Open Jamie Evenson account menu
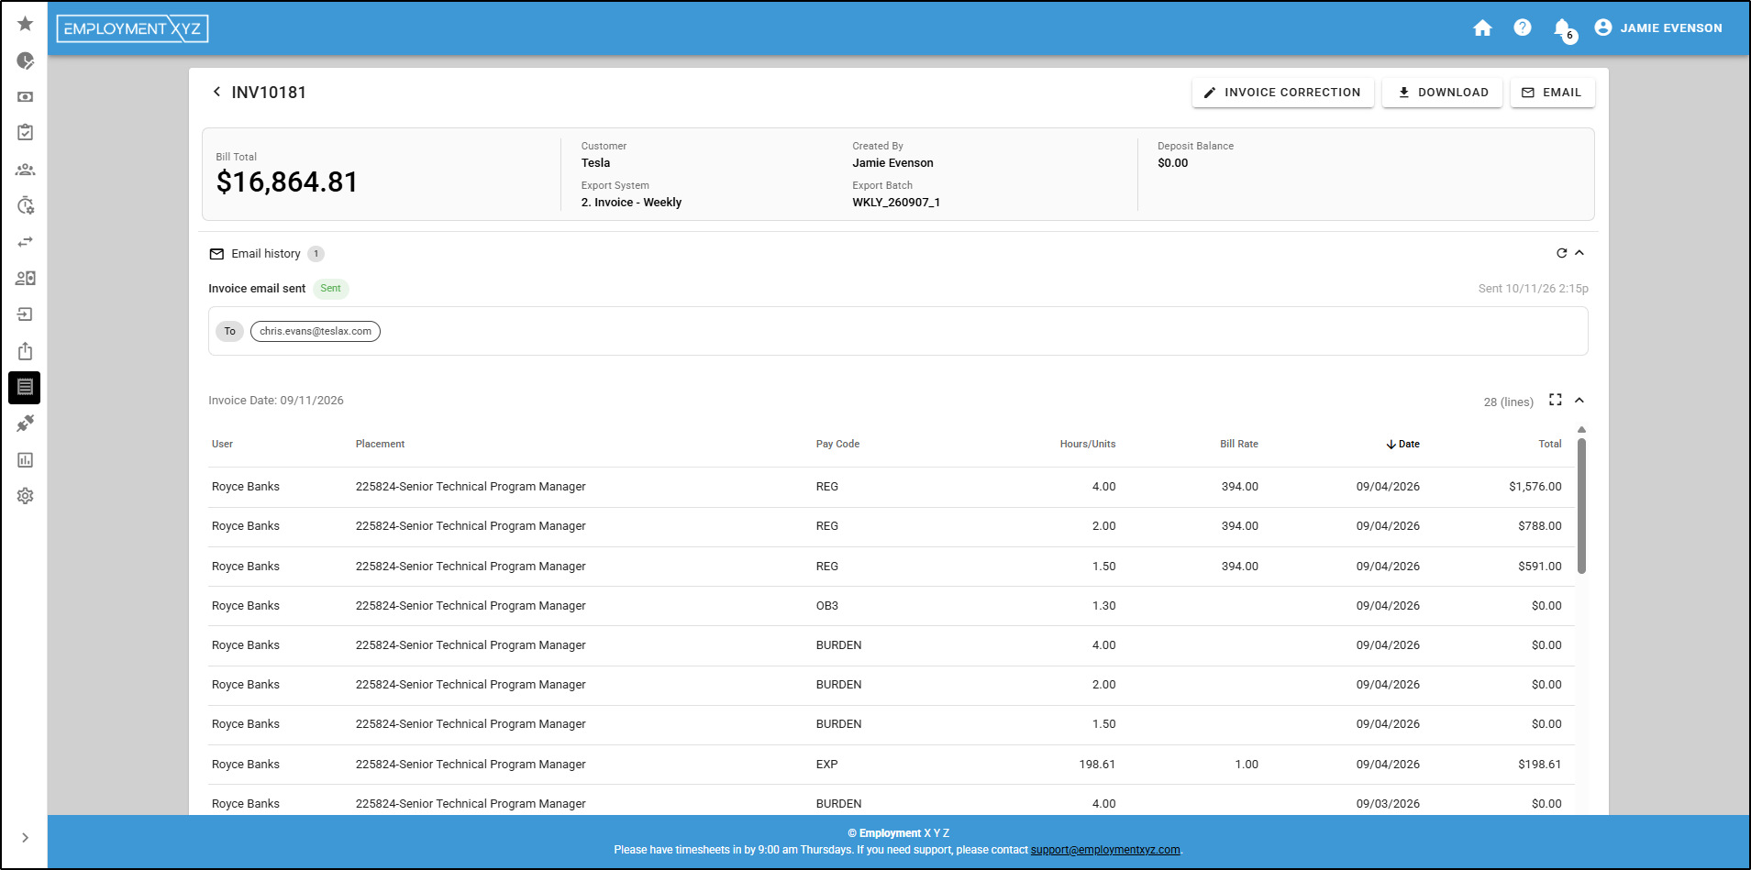Viewport: 1751px width, 870px height. coord(1658,28)
